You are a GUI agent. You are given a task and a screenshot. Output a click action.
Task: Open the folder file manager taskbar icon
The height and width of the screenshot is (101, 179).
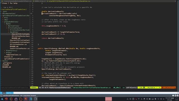[x=21, y=99]
